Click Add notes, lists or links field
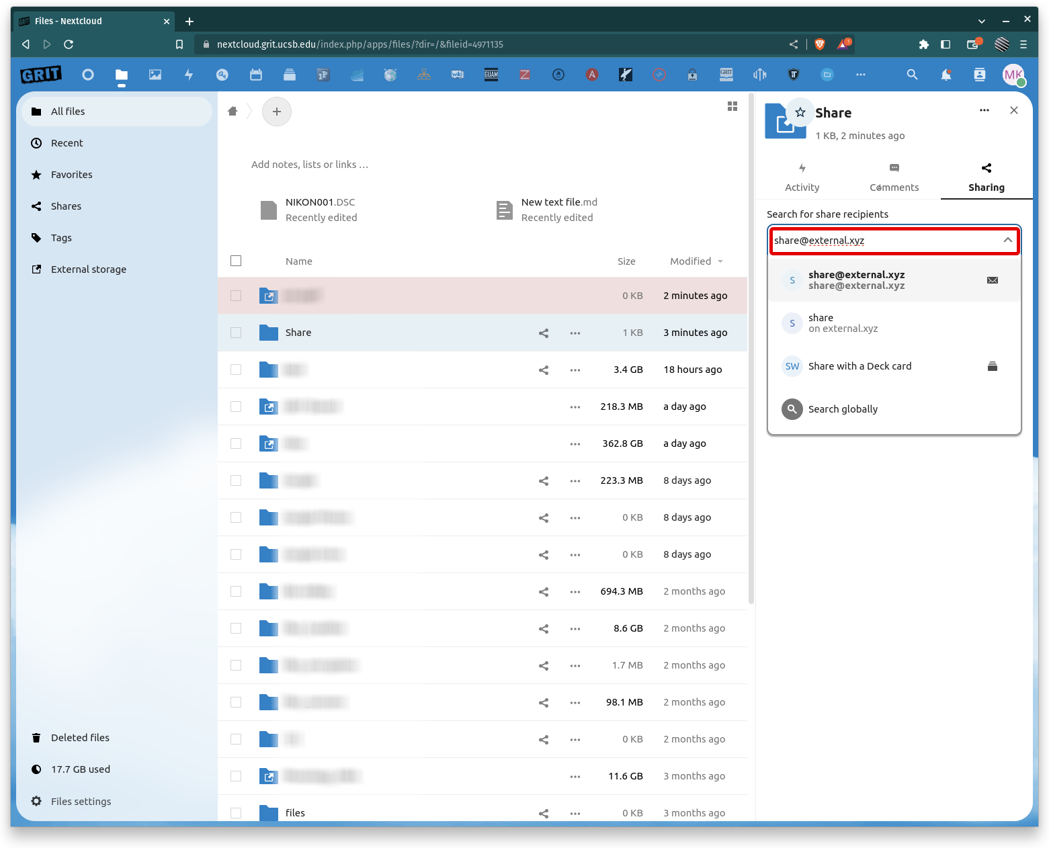This screenshot has width=1049, height=848. pos(310,165)
